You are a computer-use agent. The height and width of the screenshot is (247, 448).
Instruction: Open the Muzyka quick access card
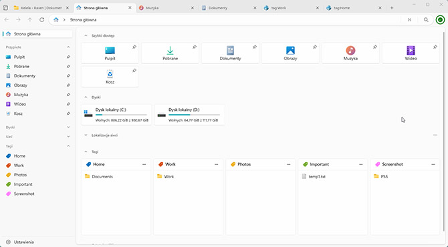click(350, 53)
